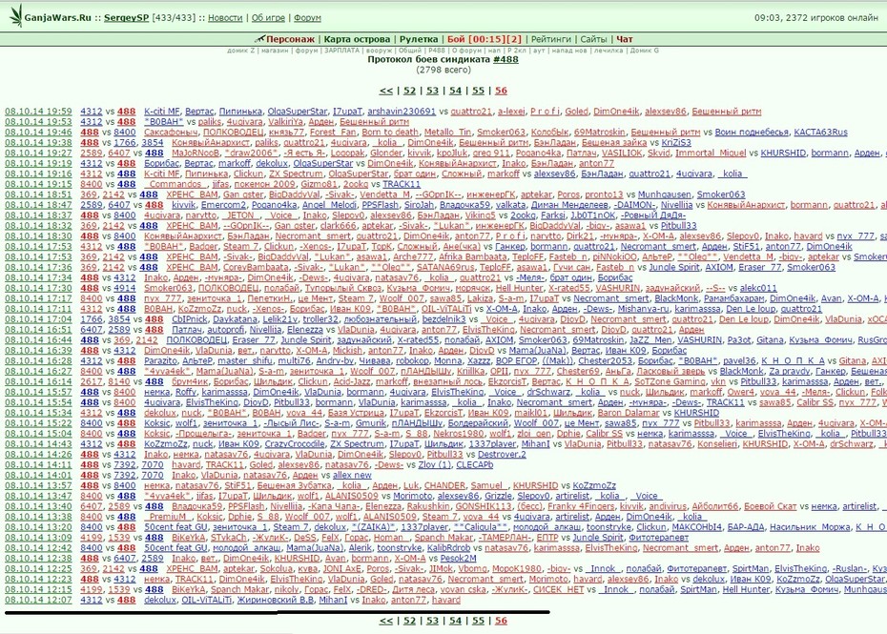The width and height of the screenshot is (887, 634).
Task: Click the вооруж shortcut
Action: 379,51
